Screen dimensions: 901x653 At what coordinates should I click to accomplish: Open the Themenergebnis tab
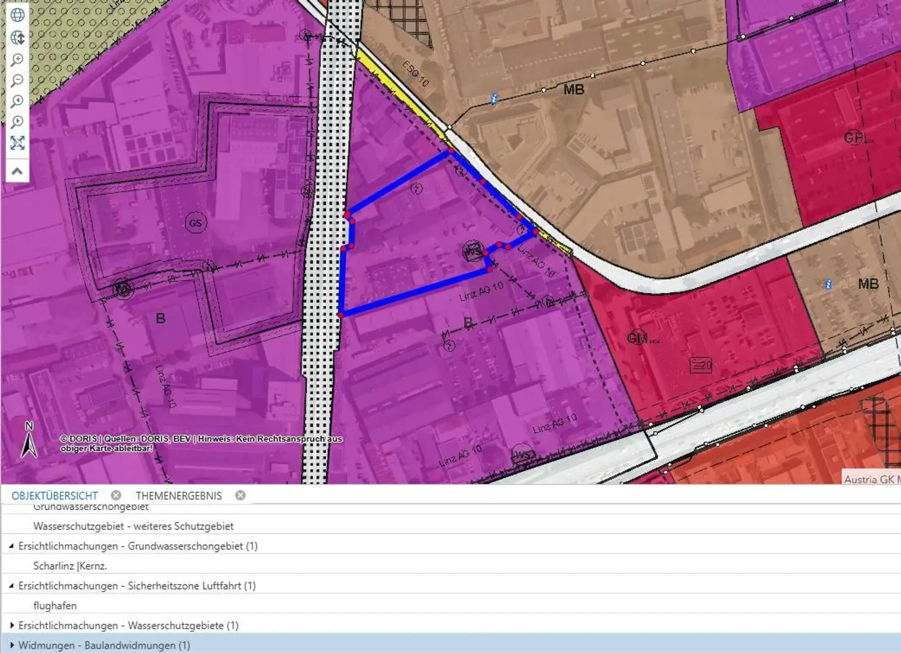point(179,496)
